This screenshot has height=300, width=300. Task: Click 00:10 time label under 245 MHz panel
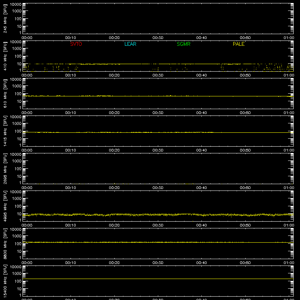pyautogui.click(x=70, y=38)
